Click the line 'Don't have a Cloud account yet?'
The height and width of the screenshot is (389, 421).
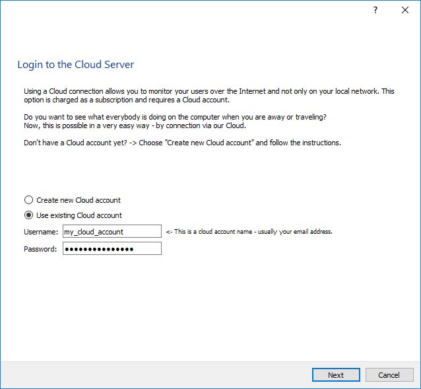coord(182,143)
